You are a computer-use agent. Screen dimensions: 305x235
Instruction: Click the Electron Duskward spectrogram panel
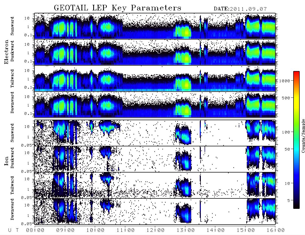click(x=155, y=52)
